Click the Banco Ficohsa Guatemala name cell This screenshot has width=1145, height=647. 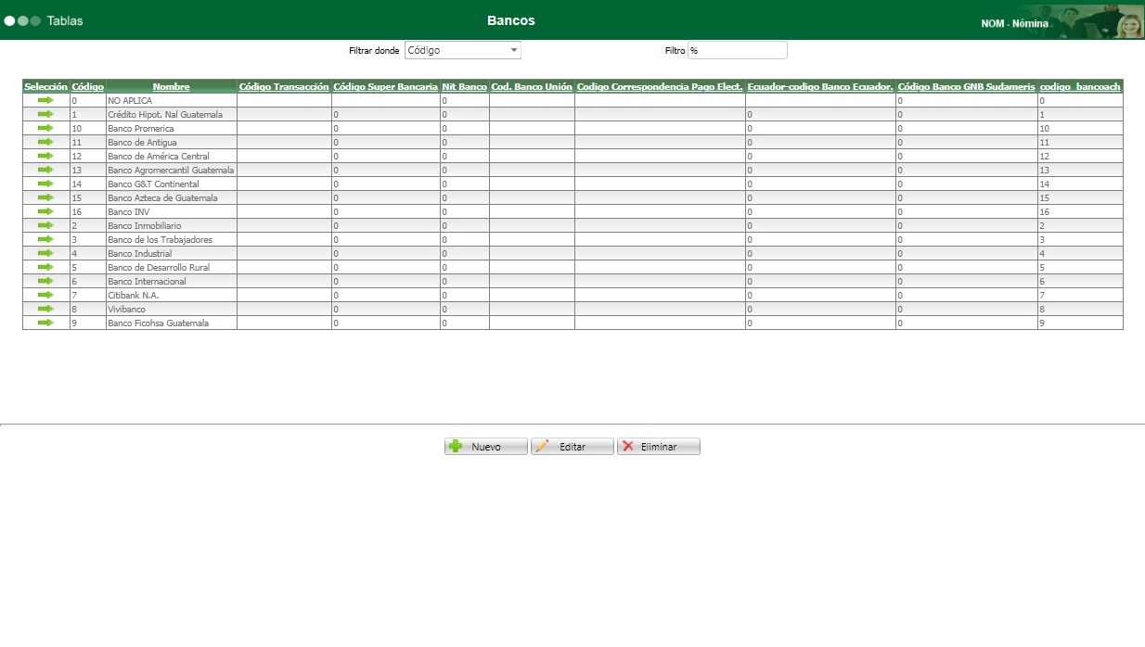(x=172, y=323)
